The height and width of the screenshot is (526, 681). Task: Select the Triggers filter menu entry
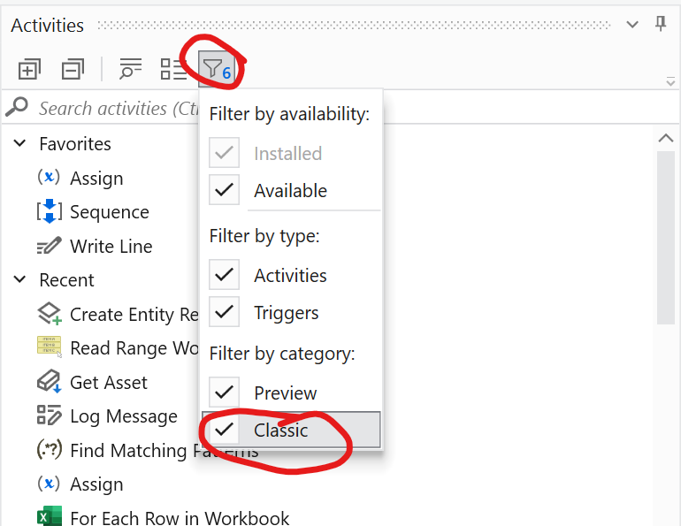tap(291, 311)
